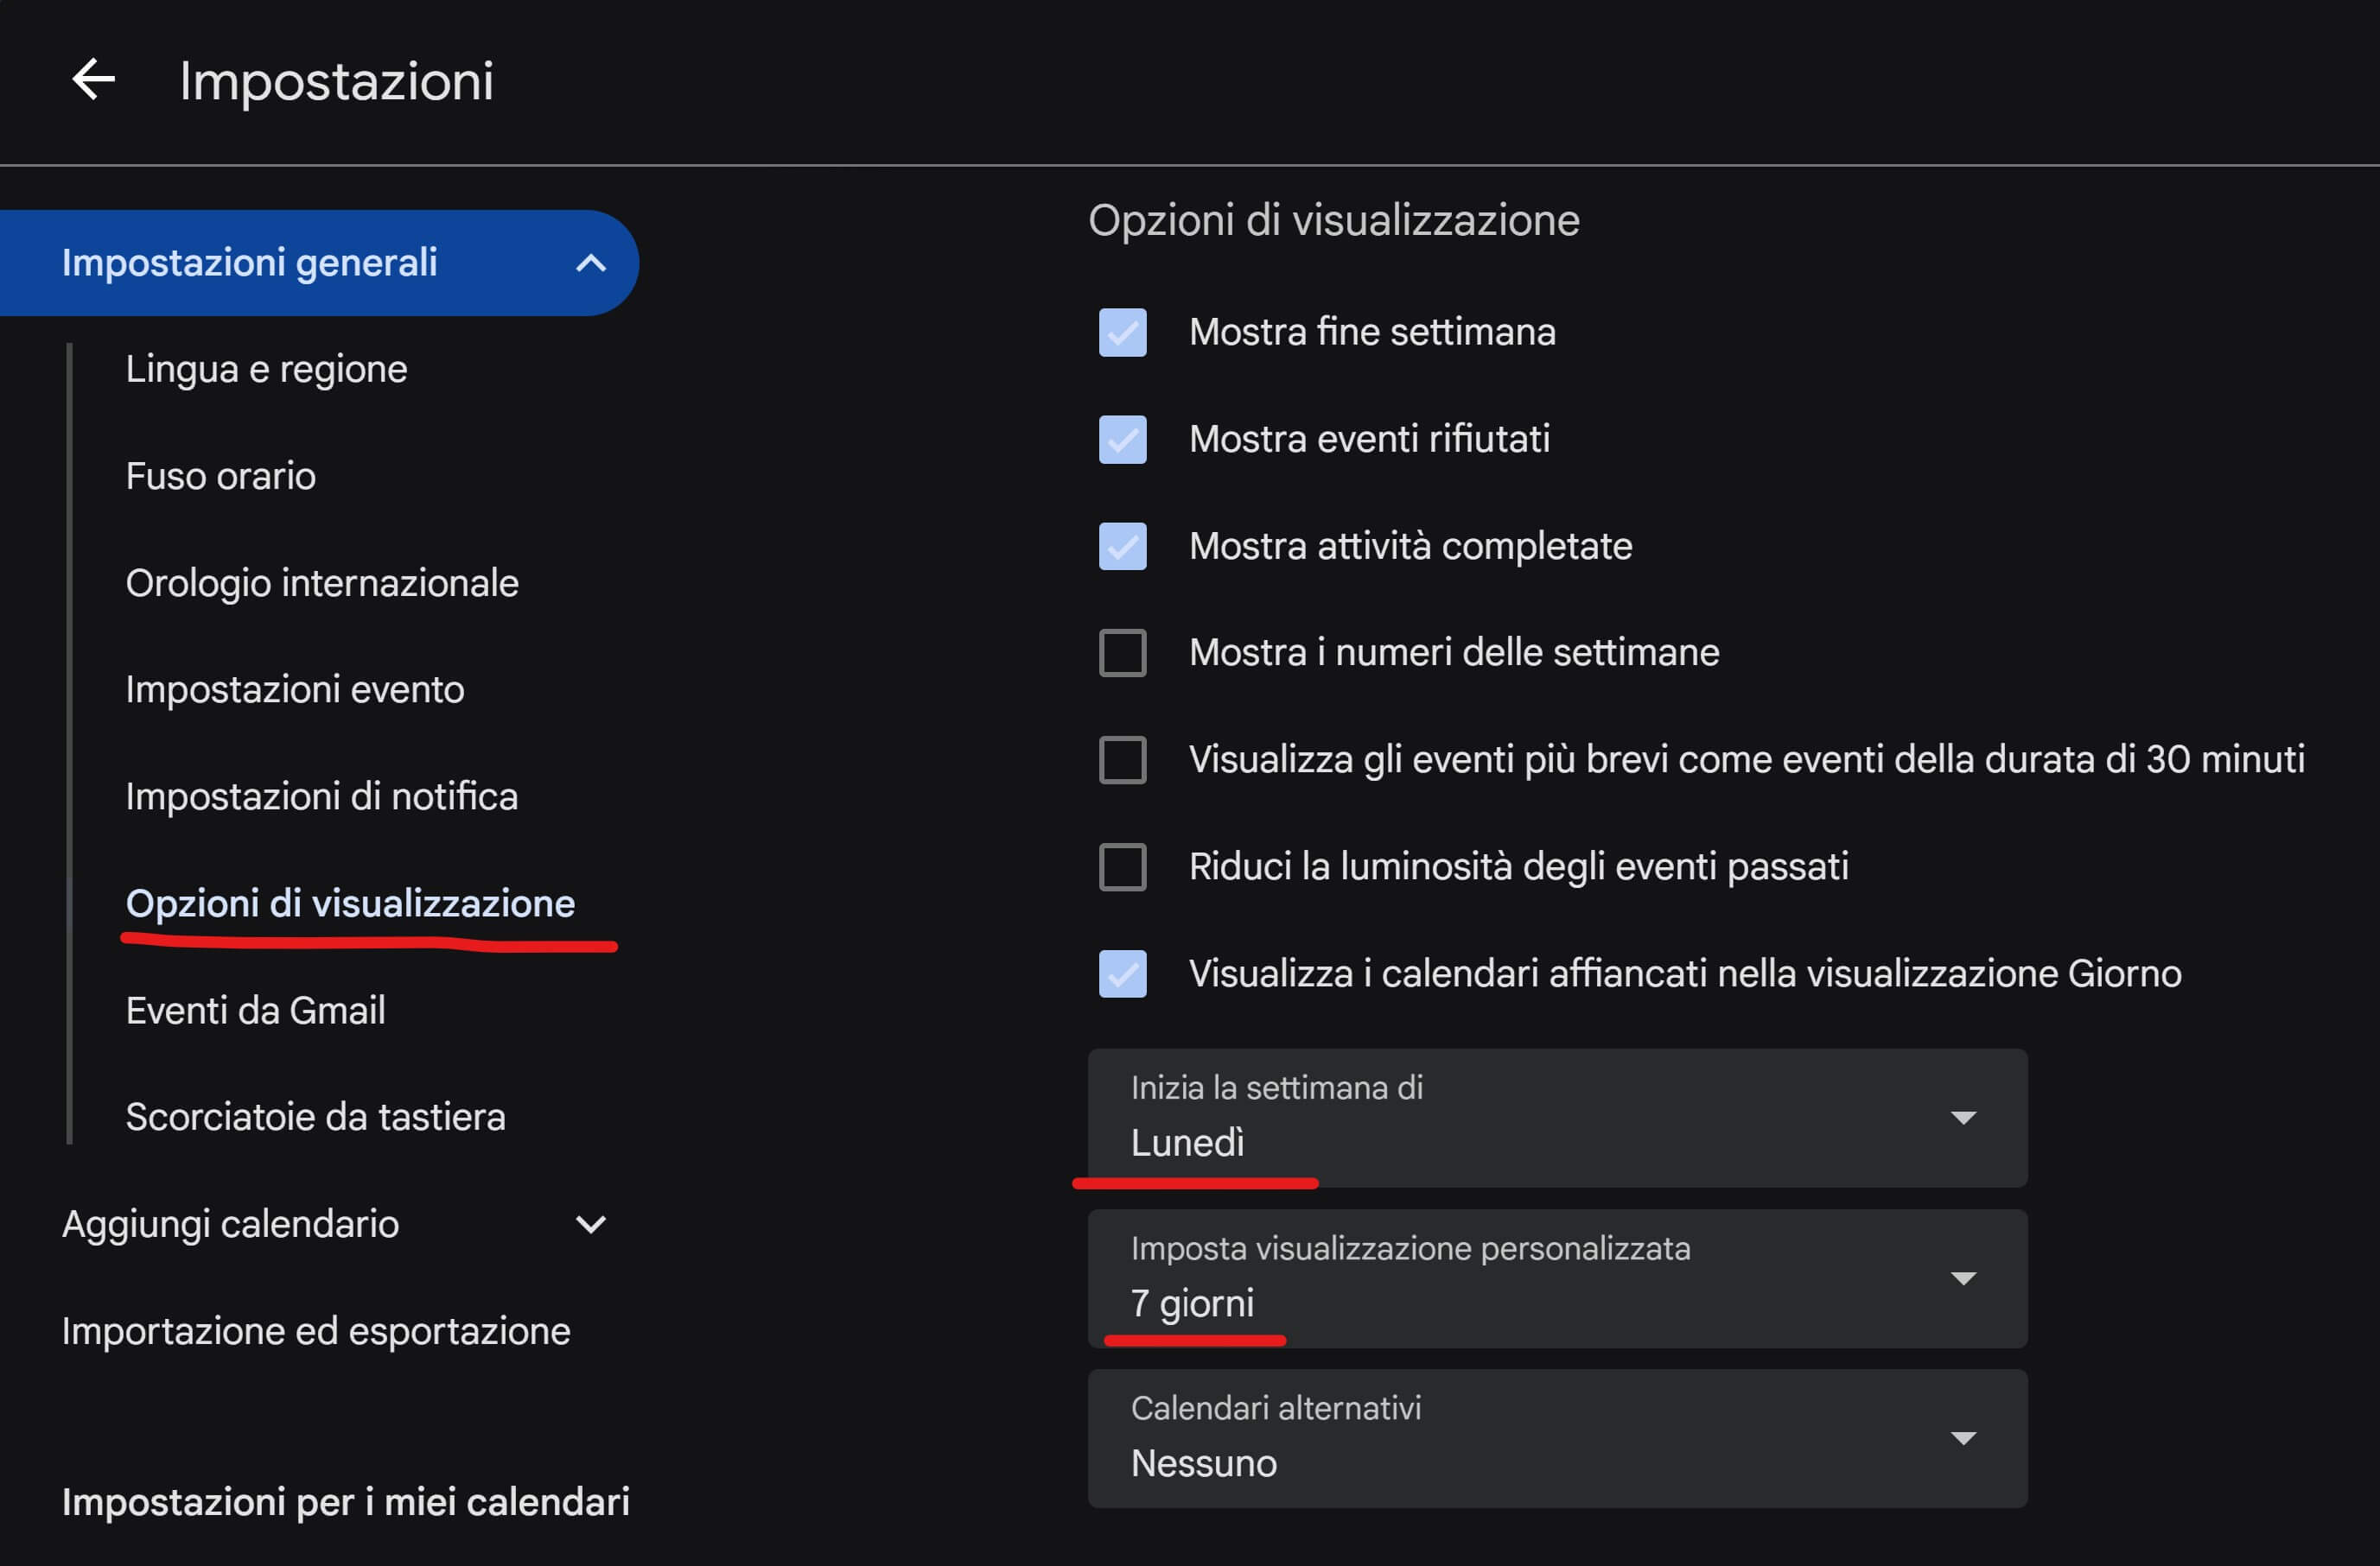Open Orologio internazionale section
The height and width of the screenshot is (1566, 2380).
[321, 583]
